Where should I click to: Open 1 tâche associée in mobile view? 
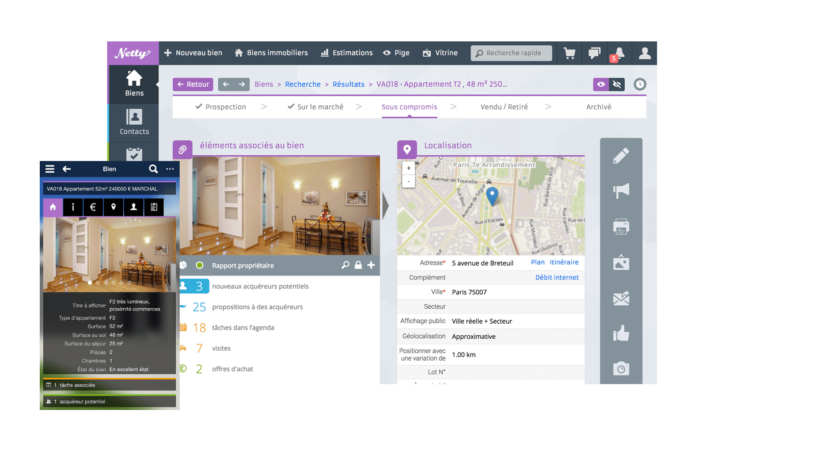pyautogui.click(x=109, y=385)
